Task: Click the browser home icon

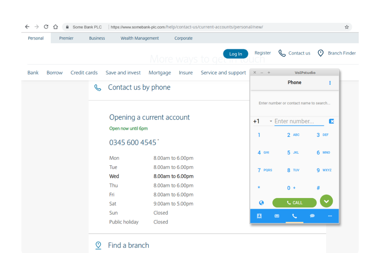Action: pyautogui.click(x=55, y=27)
